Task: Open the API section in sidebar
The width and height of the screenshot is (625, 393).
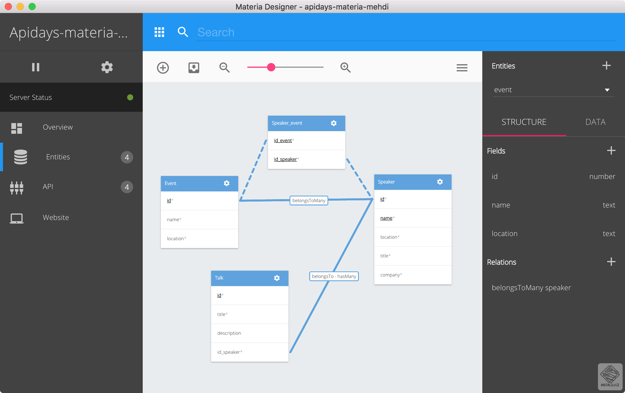Action: click(48, 187)
